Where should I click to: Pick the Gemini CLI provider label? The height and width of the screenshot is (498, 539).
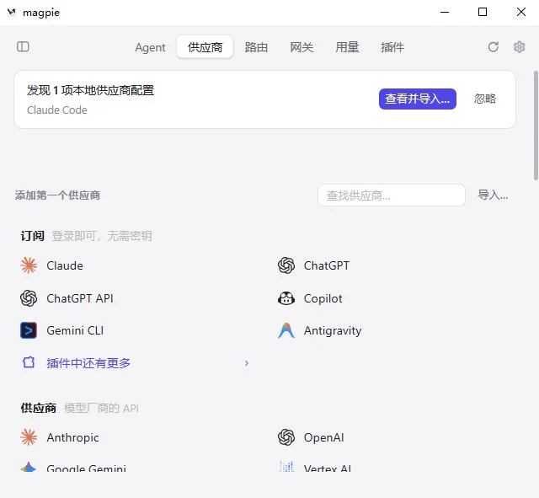point(75,330)
